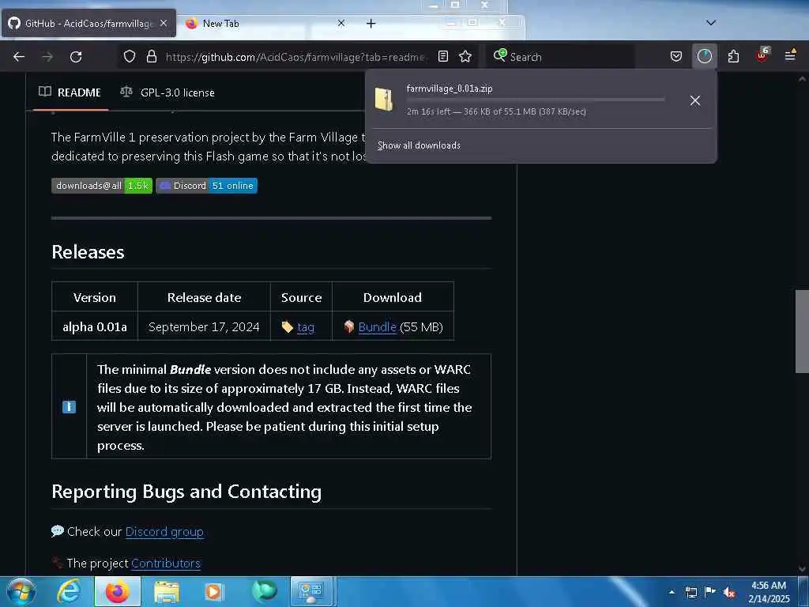Click the downloads@all 1.5k badge

pos(102,186)
